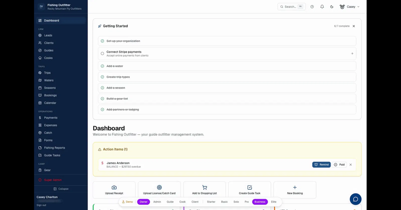Click the Create Guide Task card
This screenshot has height=210, width=401.
tap(250, 190)
